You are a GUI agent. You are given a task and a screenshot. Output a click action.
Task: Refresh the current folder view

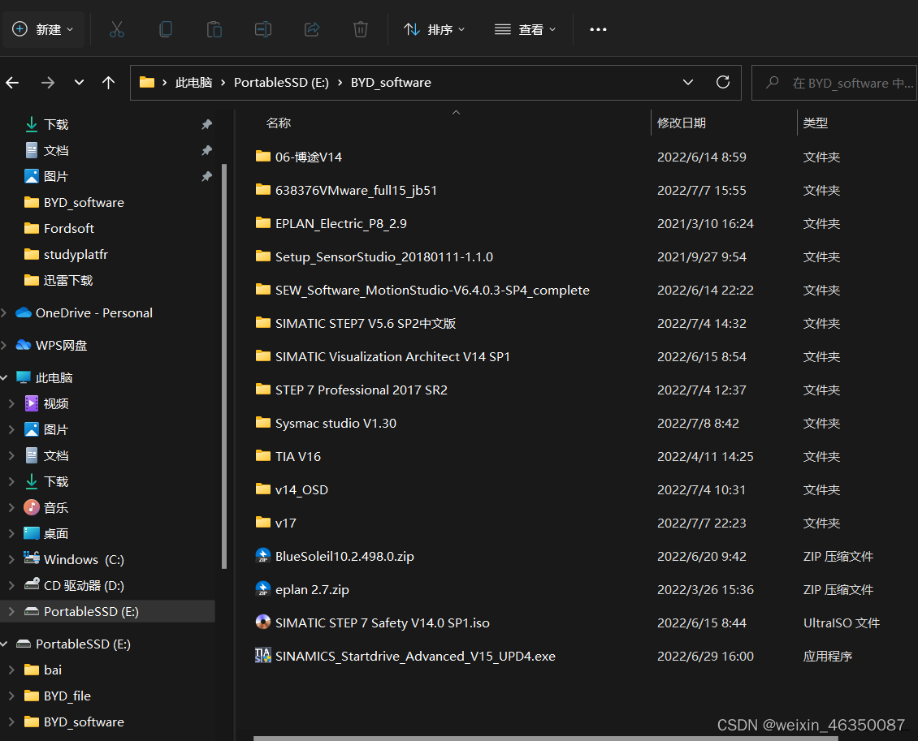(x=723, y=83)
